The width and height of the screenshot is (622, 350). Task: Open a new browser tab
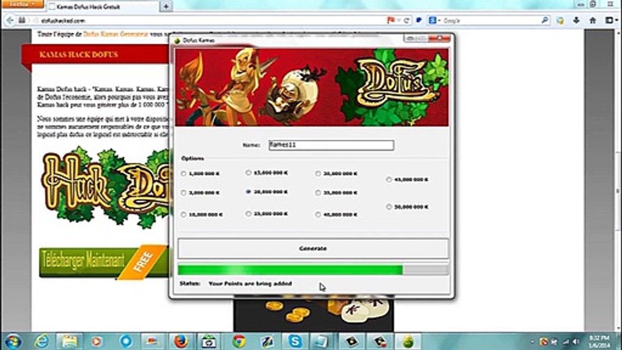[166, 7]
